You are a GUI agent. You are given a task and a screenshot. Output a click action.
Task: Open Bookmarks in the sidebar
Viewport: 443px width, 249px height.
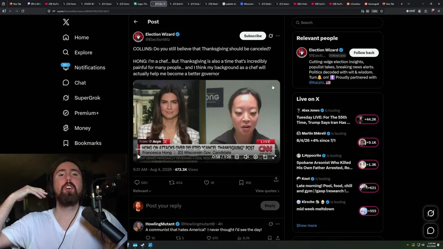tap(82, 143)
